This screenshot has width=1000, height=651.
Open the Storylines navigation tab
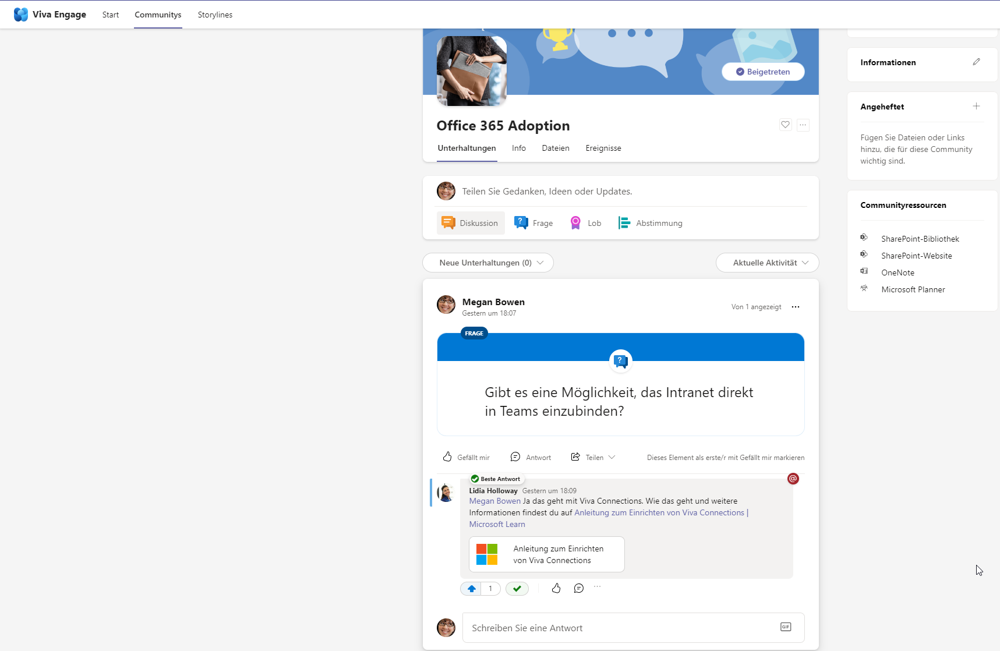215,15
